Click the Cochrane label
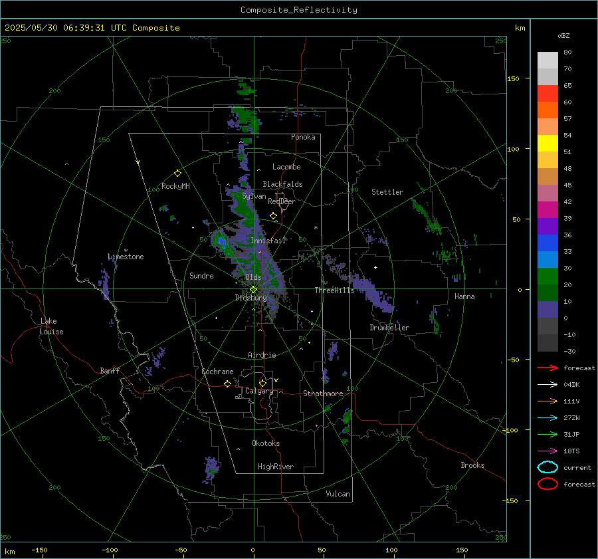 pyautogui.click(x=217, y=372)
